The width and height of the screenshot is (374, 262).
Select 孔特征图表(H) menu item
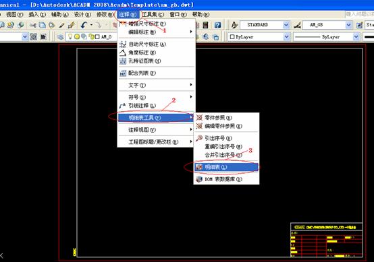156,61
